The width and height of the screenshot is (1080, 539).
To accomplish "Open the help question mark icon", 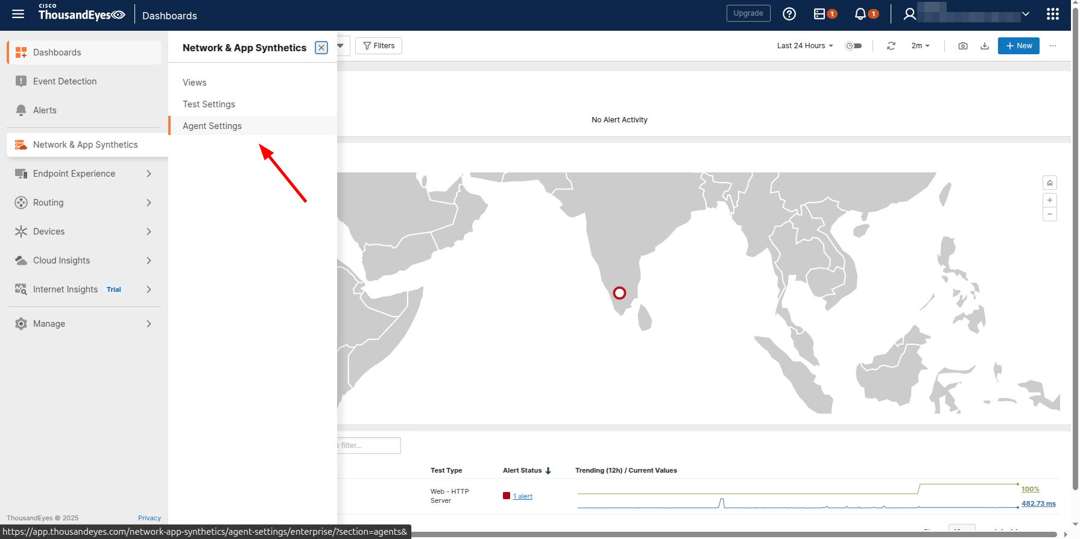I will click(x=789, y=14).
